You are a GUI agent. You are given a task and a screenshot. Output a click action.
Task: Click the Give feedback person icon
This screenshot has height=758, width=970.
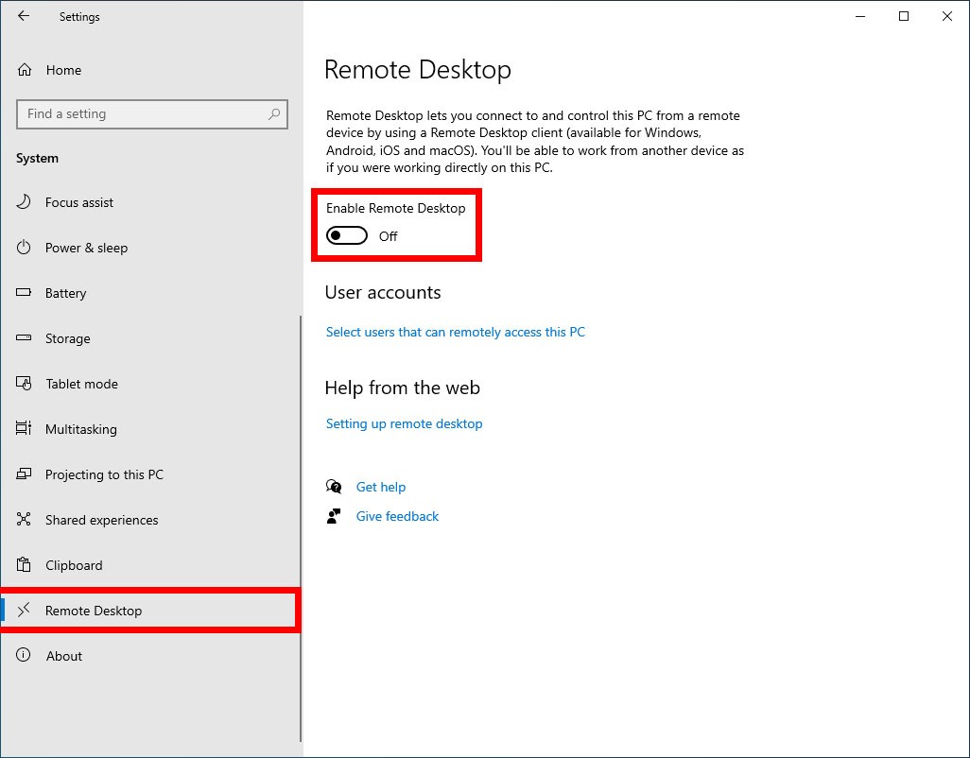pyautogui.click(x=334, y=516)
